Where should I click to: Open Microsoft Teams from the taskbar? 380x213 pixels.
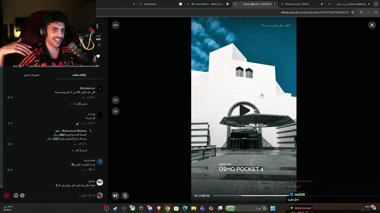pyautogui.click(x=202, y=208)
